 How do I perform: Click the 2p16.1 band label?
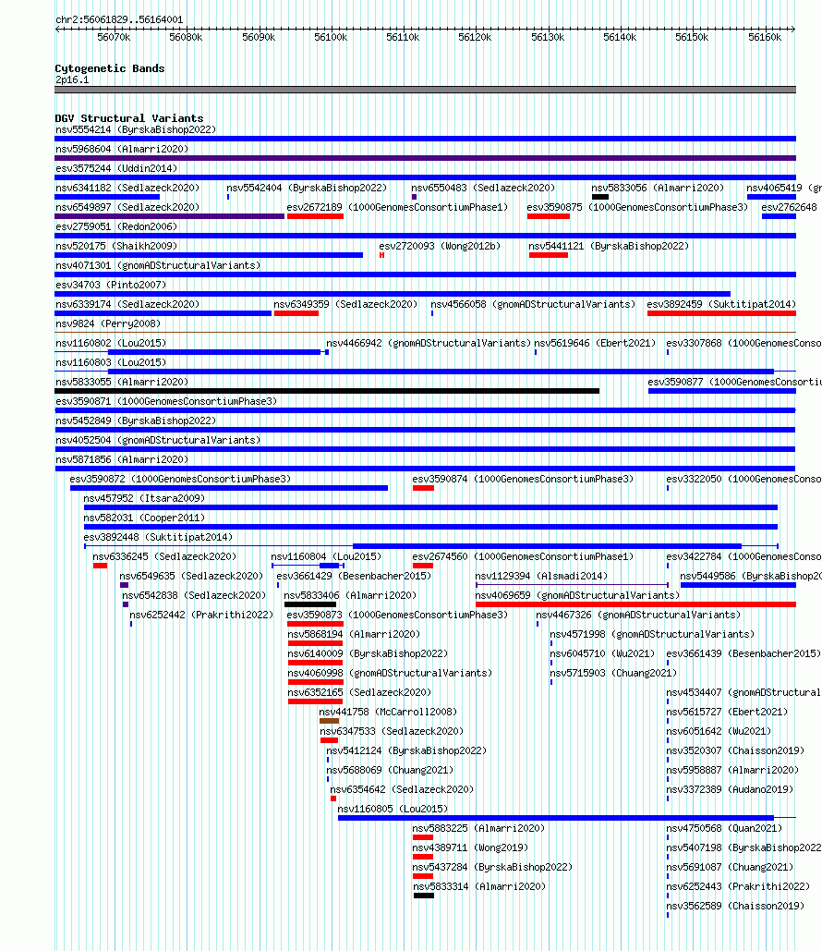click(x=72, y=79)
